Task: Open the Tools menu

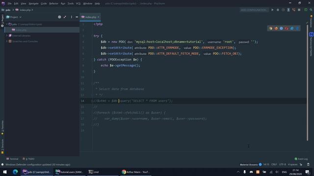Action: click(71, 3)
